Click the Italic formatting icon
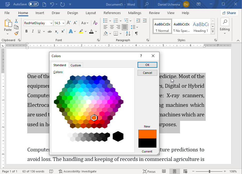242x174 pixels. (33, 31)
